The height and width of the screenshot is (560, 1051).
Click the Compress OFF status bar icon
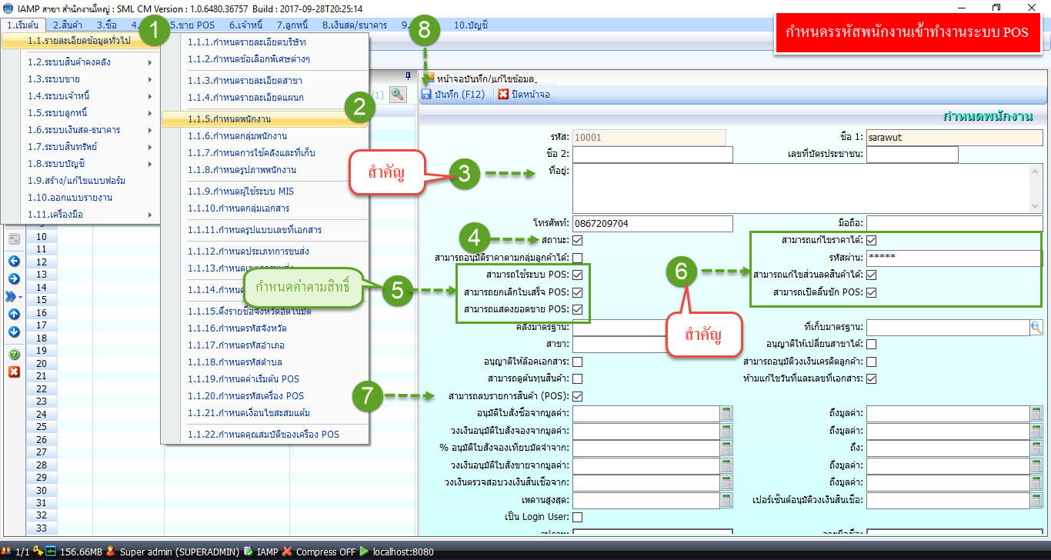click(x=287, y=552)
